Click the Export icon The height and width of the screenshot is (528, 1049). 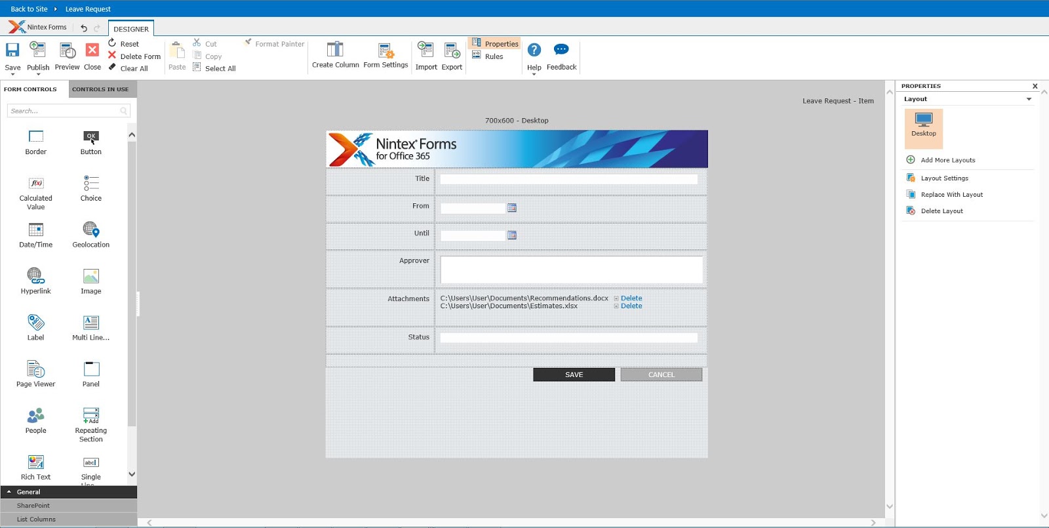[452, 50]
